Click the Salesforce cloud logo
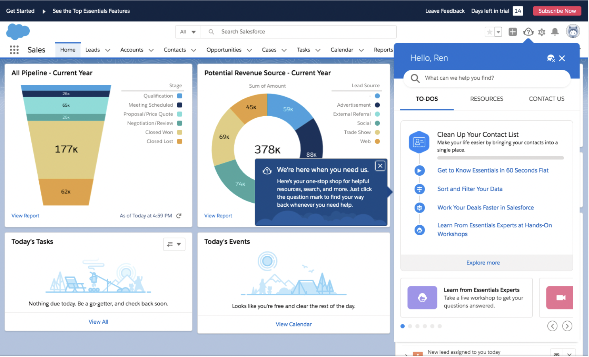Screen dimensions: 589x357 pos(18,32)
